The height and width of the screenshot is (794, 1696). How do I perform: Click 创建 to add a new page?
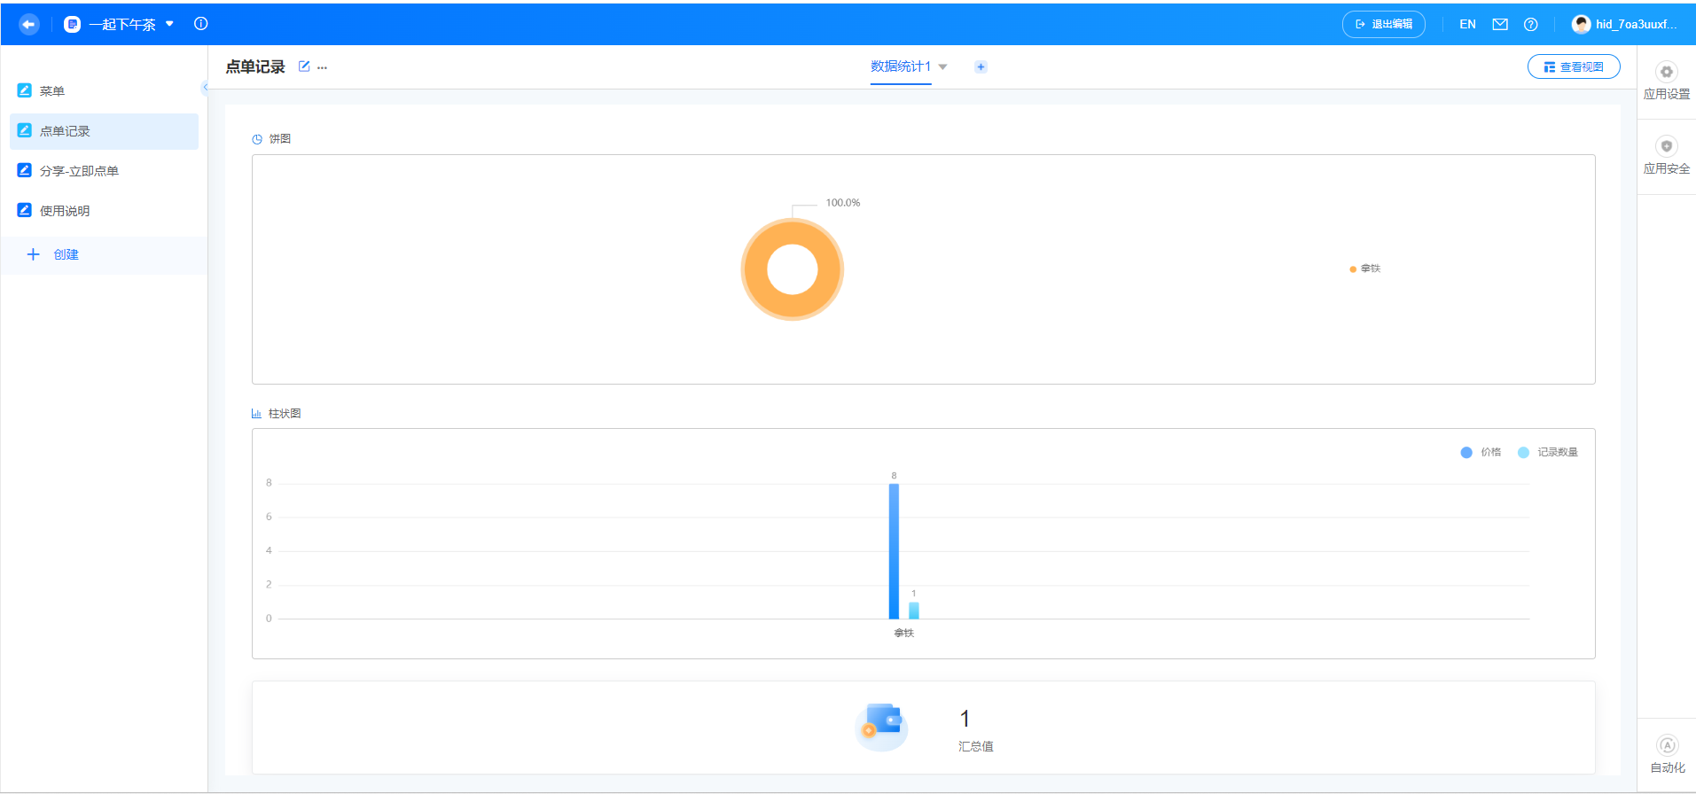click(x=104, y=255)
